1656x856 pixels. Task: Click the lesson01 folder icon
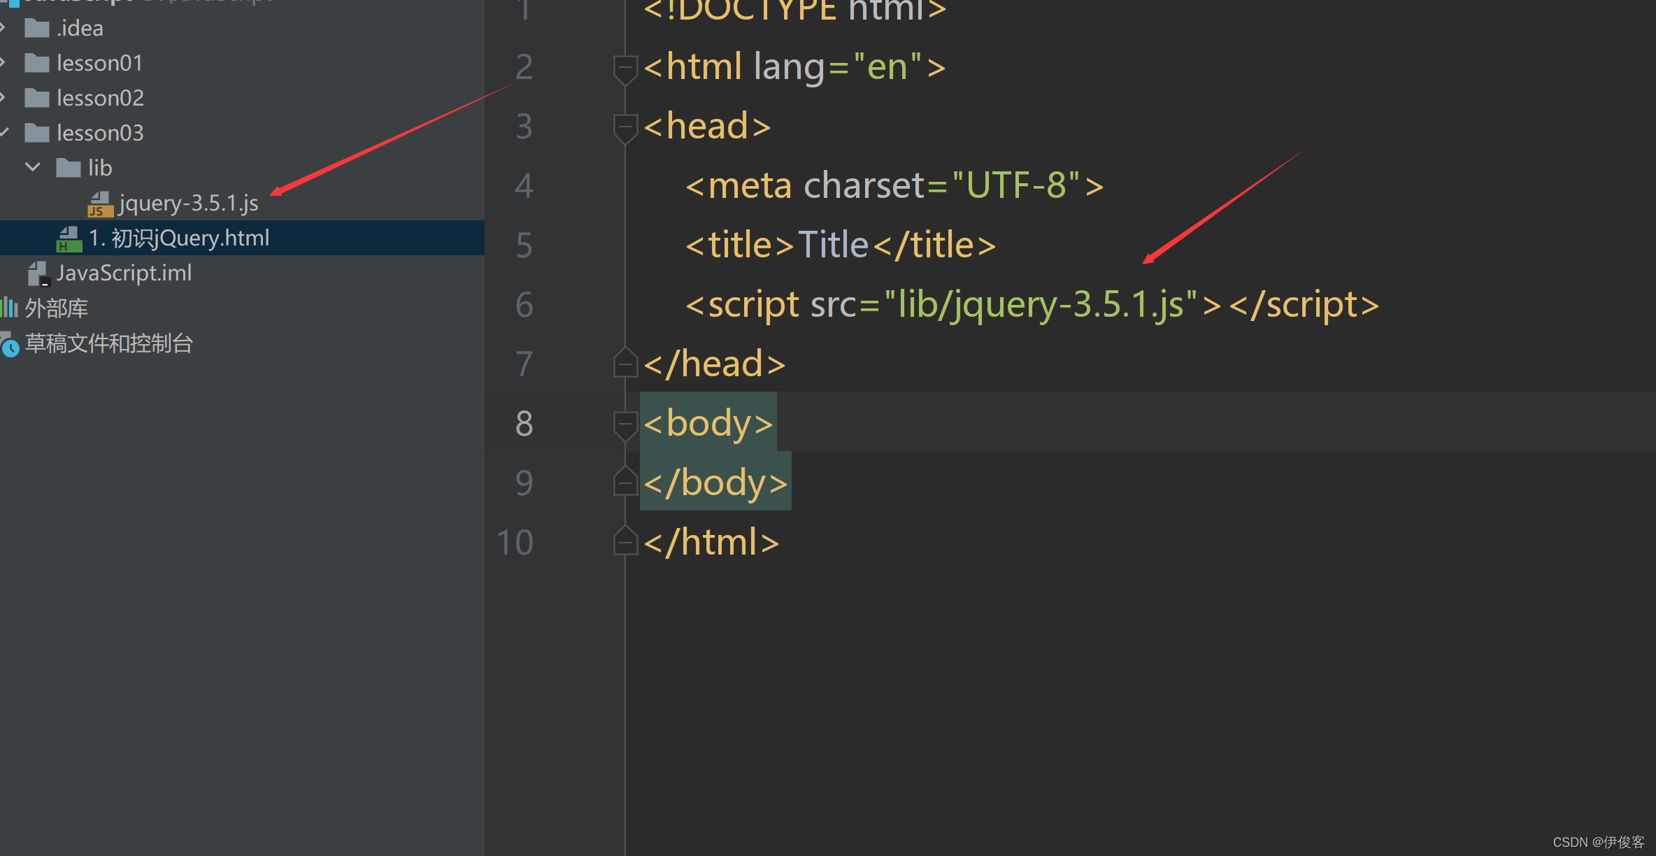pos(36,63)
